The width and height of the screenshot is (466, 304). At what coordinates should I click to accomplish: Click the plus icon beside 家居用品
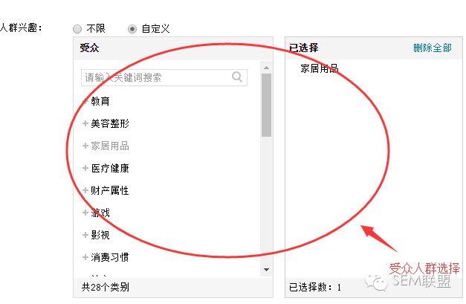click(85, 146)
